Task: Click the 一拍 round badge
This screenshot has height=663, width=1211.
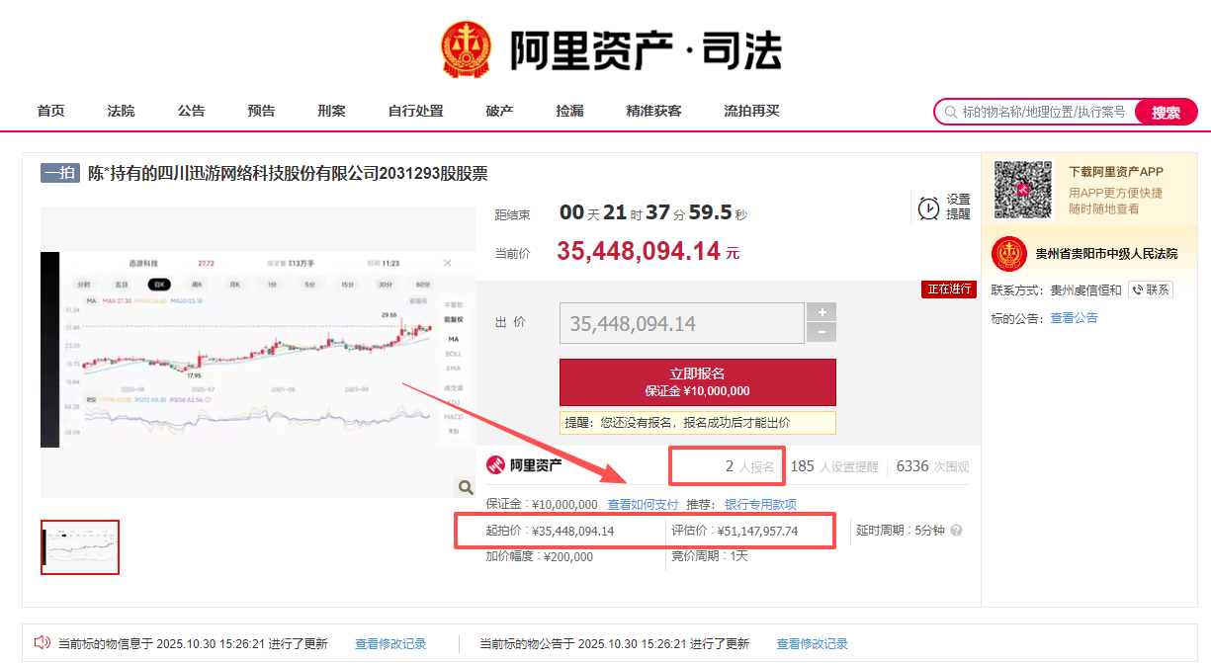Action: click(60, 174)
